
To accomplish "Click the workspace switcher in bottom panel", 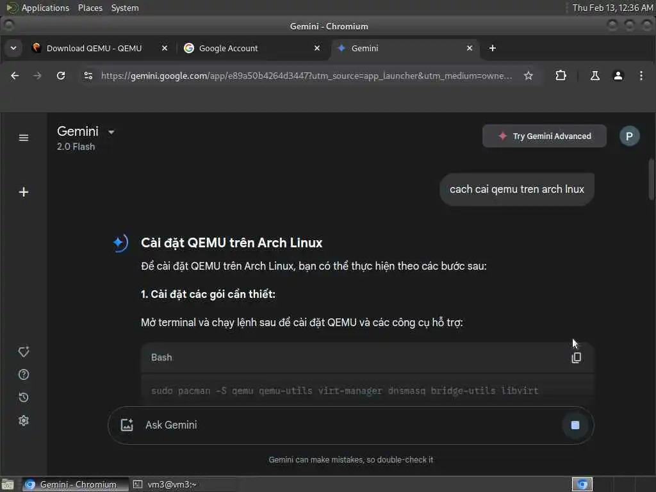I will click(582, 484).
